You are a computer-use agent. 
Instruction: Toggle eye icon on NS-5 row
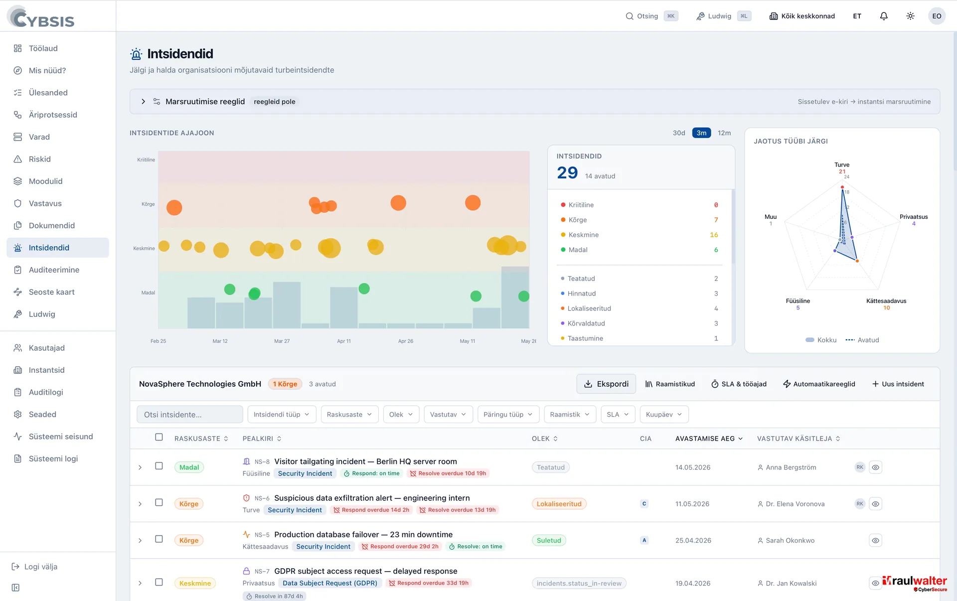coord(876,540)
